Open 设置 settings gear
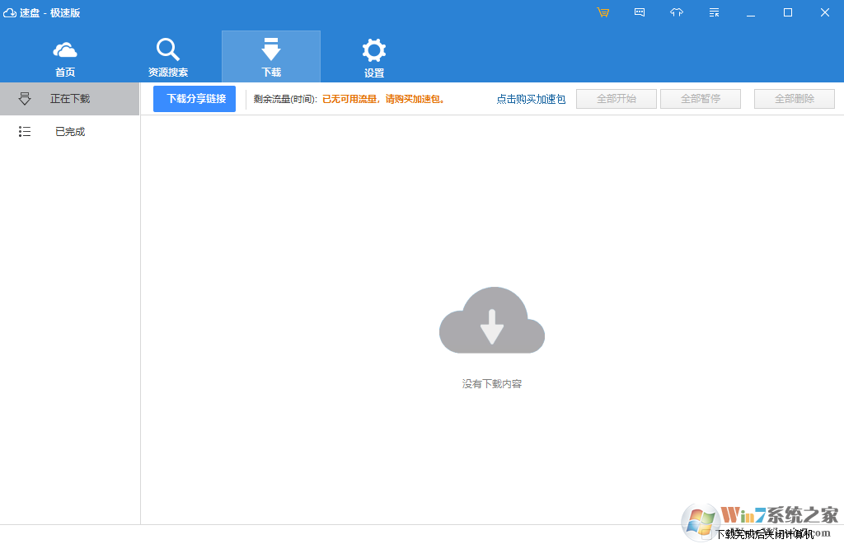The height and width of the screenshot is (544, 844). pos(374,57)
